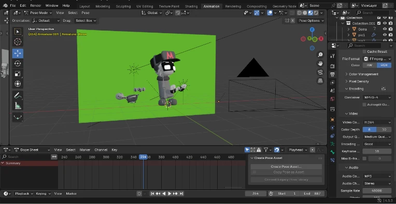This screenshot has height=204, width=396.
Task: Open the View Layer properties tab
Action: pos(332,82)
